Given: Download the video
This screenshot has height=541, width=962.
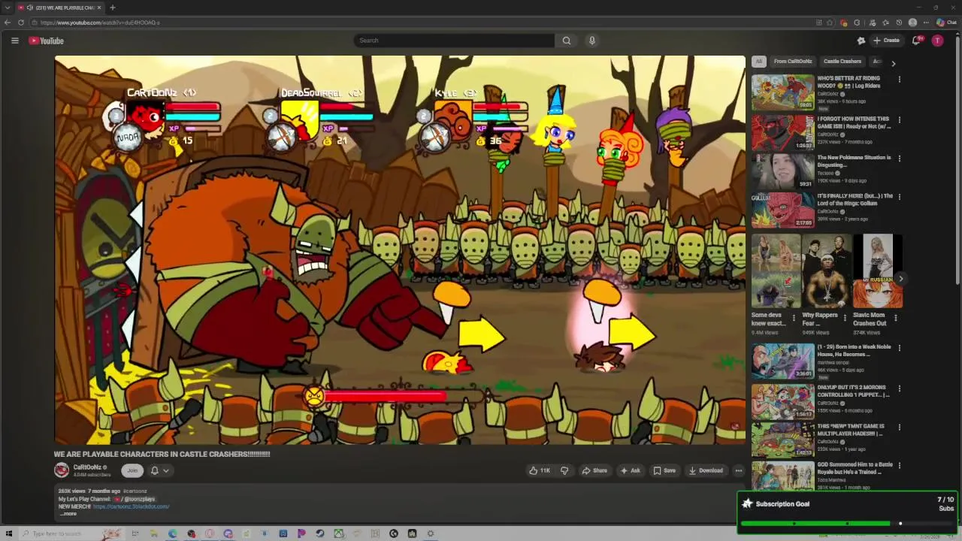Looking at the screenshot, I should [x=706, y=470].
